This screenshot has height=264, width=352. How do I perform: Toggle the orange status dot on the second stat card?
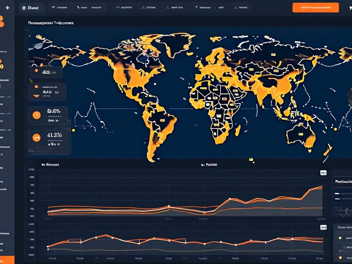[36, 87]
